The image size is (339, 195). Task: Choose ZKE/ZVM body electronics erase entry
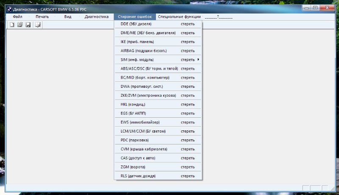coord(158,95)
